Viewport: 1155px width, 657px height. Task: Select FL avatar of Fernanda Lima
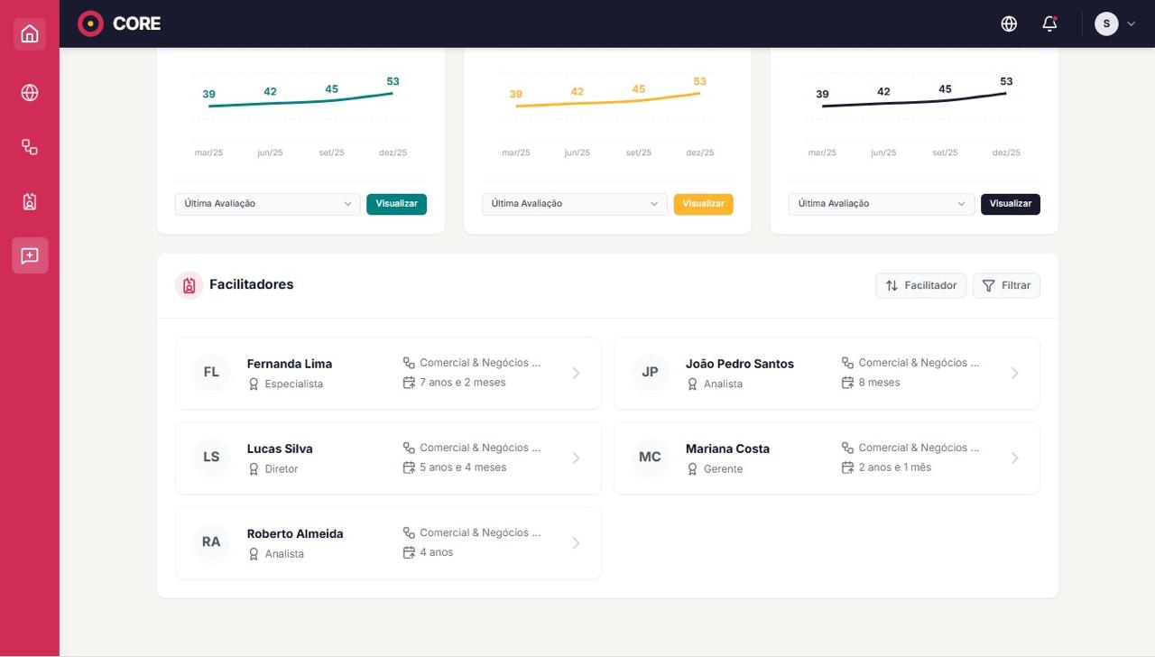click(x=211, y=373)
